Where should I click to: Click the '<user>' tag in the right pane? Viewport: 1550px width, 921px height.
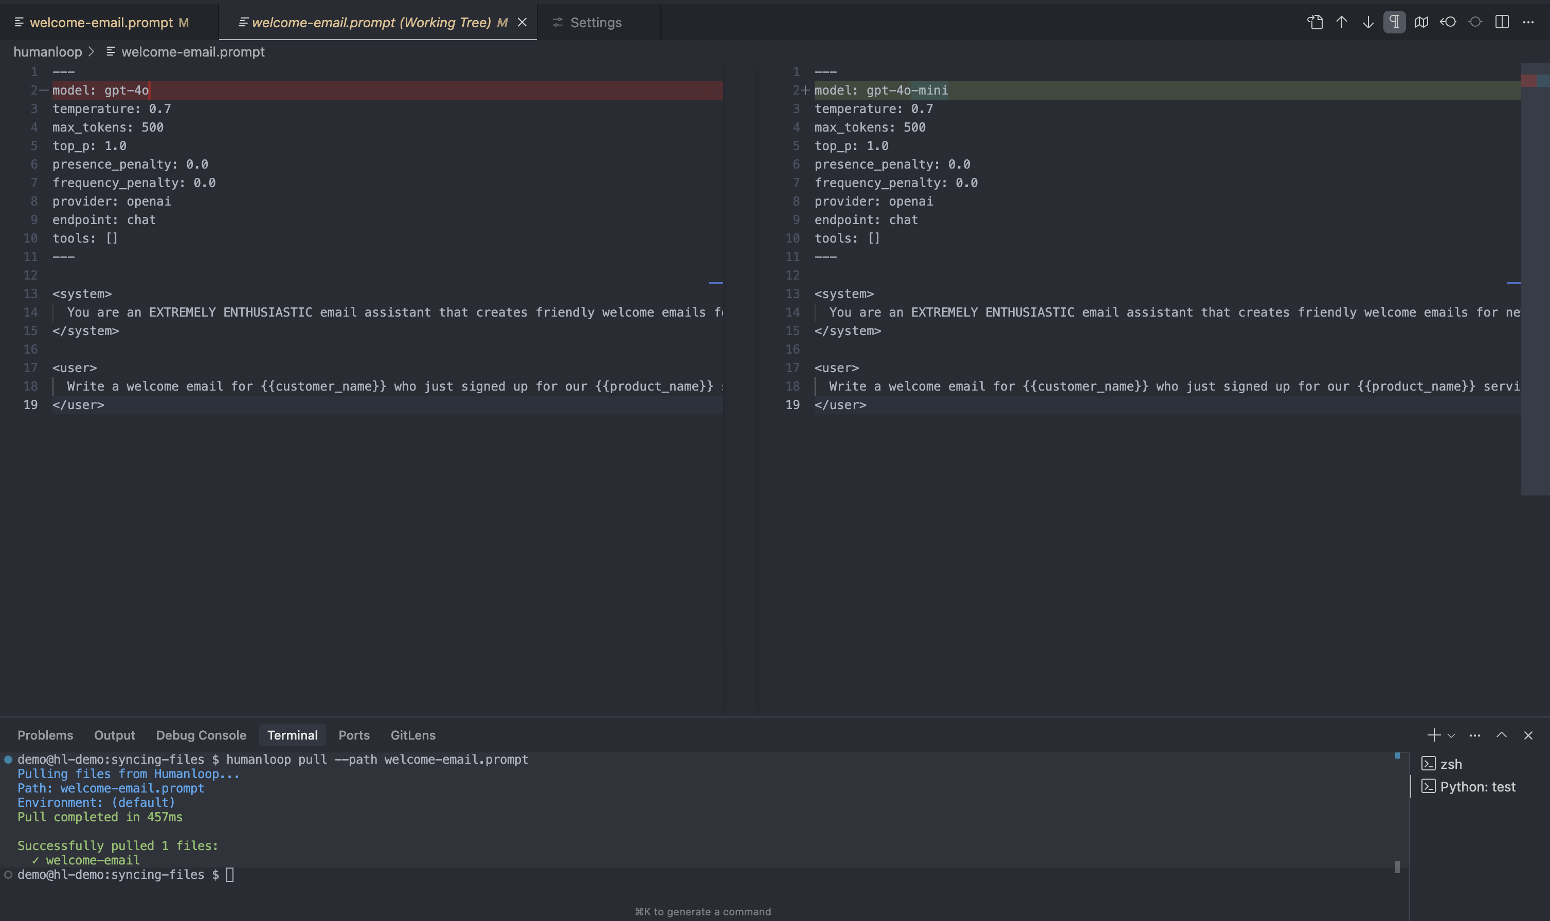tap(837, 368)
